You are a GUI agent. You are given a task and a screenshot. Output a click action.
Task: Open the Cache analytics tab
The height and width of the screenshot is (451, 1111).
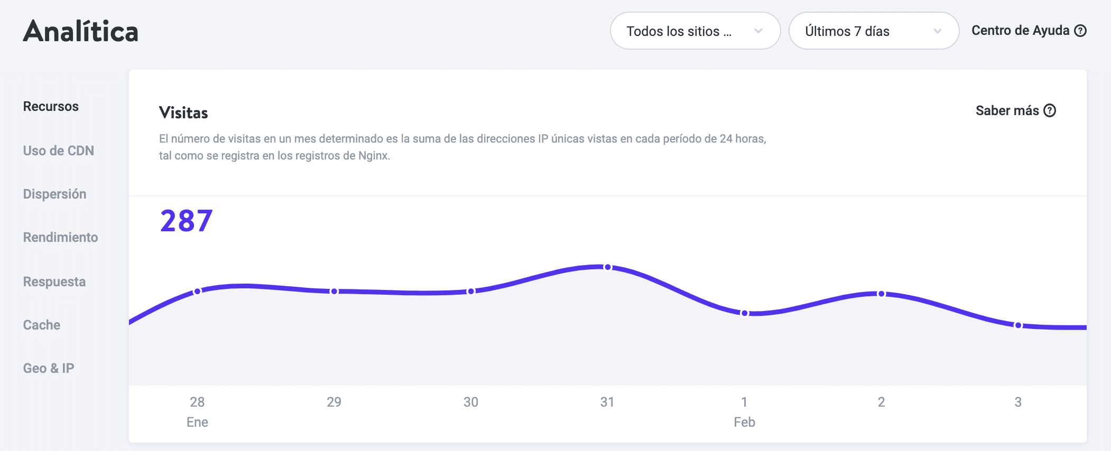tap(42, 325)
